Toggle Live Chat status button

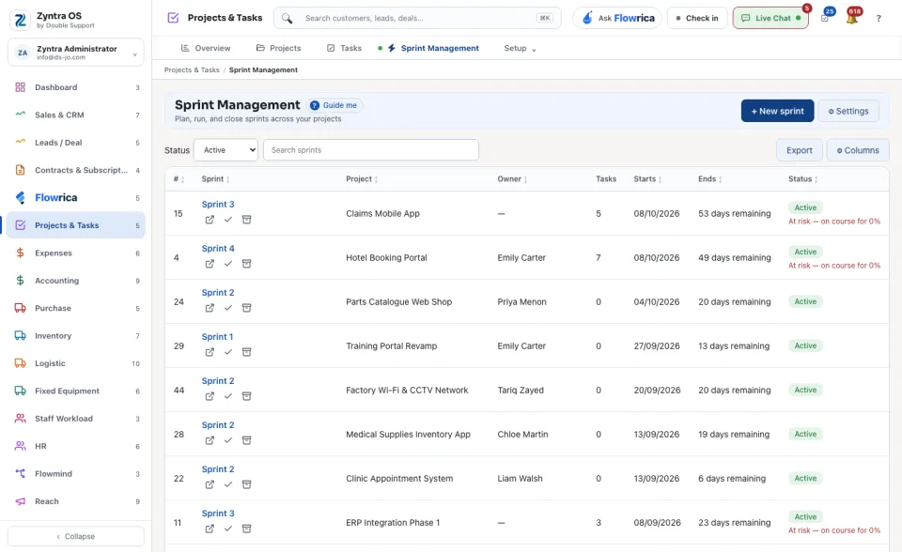pyautogui.click(x=770, y=19)
